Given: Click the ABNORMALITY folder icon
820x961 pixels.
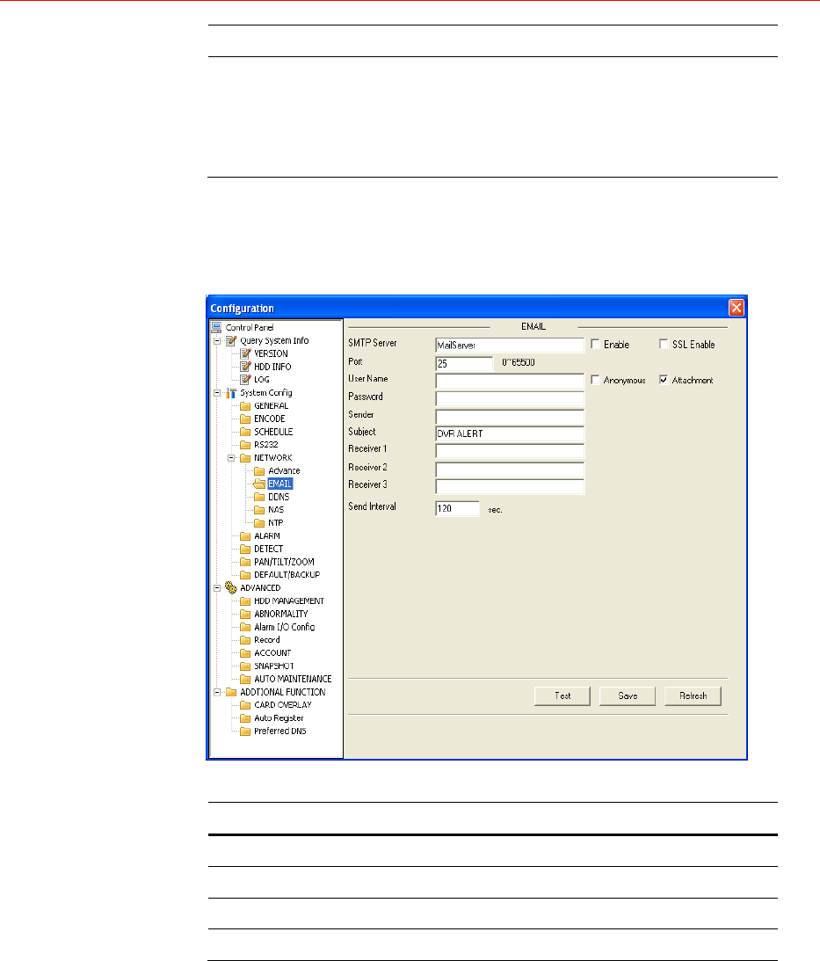Looking at the screenshot, I should (245, 614).
